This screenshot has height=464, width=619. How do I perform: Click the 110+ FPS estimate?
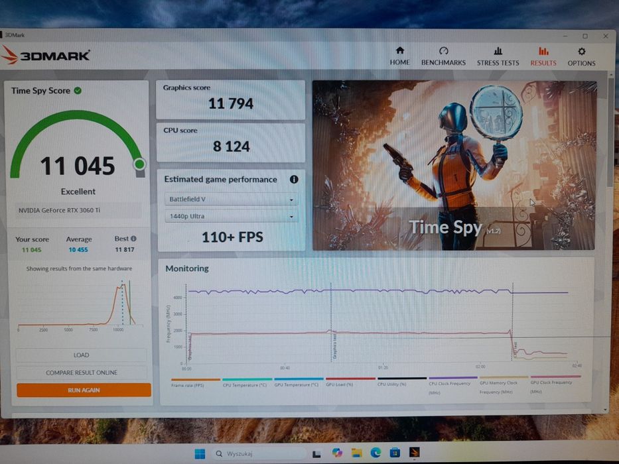tap(232, 237)
